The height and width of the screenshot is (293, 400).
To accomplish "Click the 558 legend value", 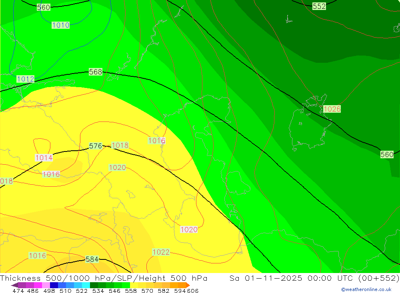I will click(x=131, y=291).
